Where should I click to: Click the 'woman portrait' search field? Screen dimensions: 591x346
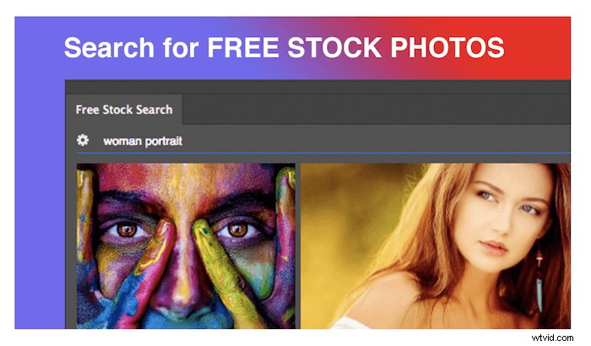[x=323, y=141]
